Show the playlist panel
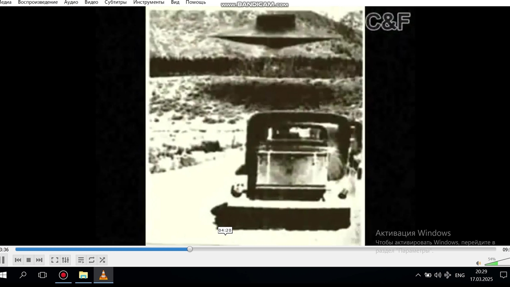The width and height of the screenshot is (510, 287). pos(81,260)
